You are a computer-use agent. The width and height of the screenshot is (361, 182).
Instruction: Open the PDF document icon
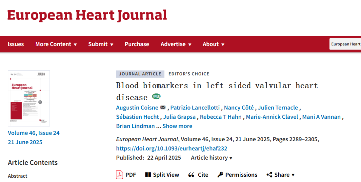(x=119, y=175)
